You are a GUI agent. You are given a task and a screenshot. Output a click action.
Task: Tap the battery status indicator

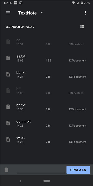click(85, 3)
